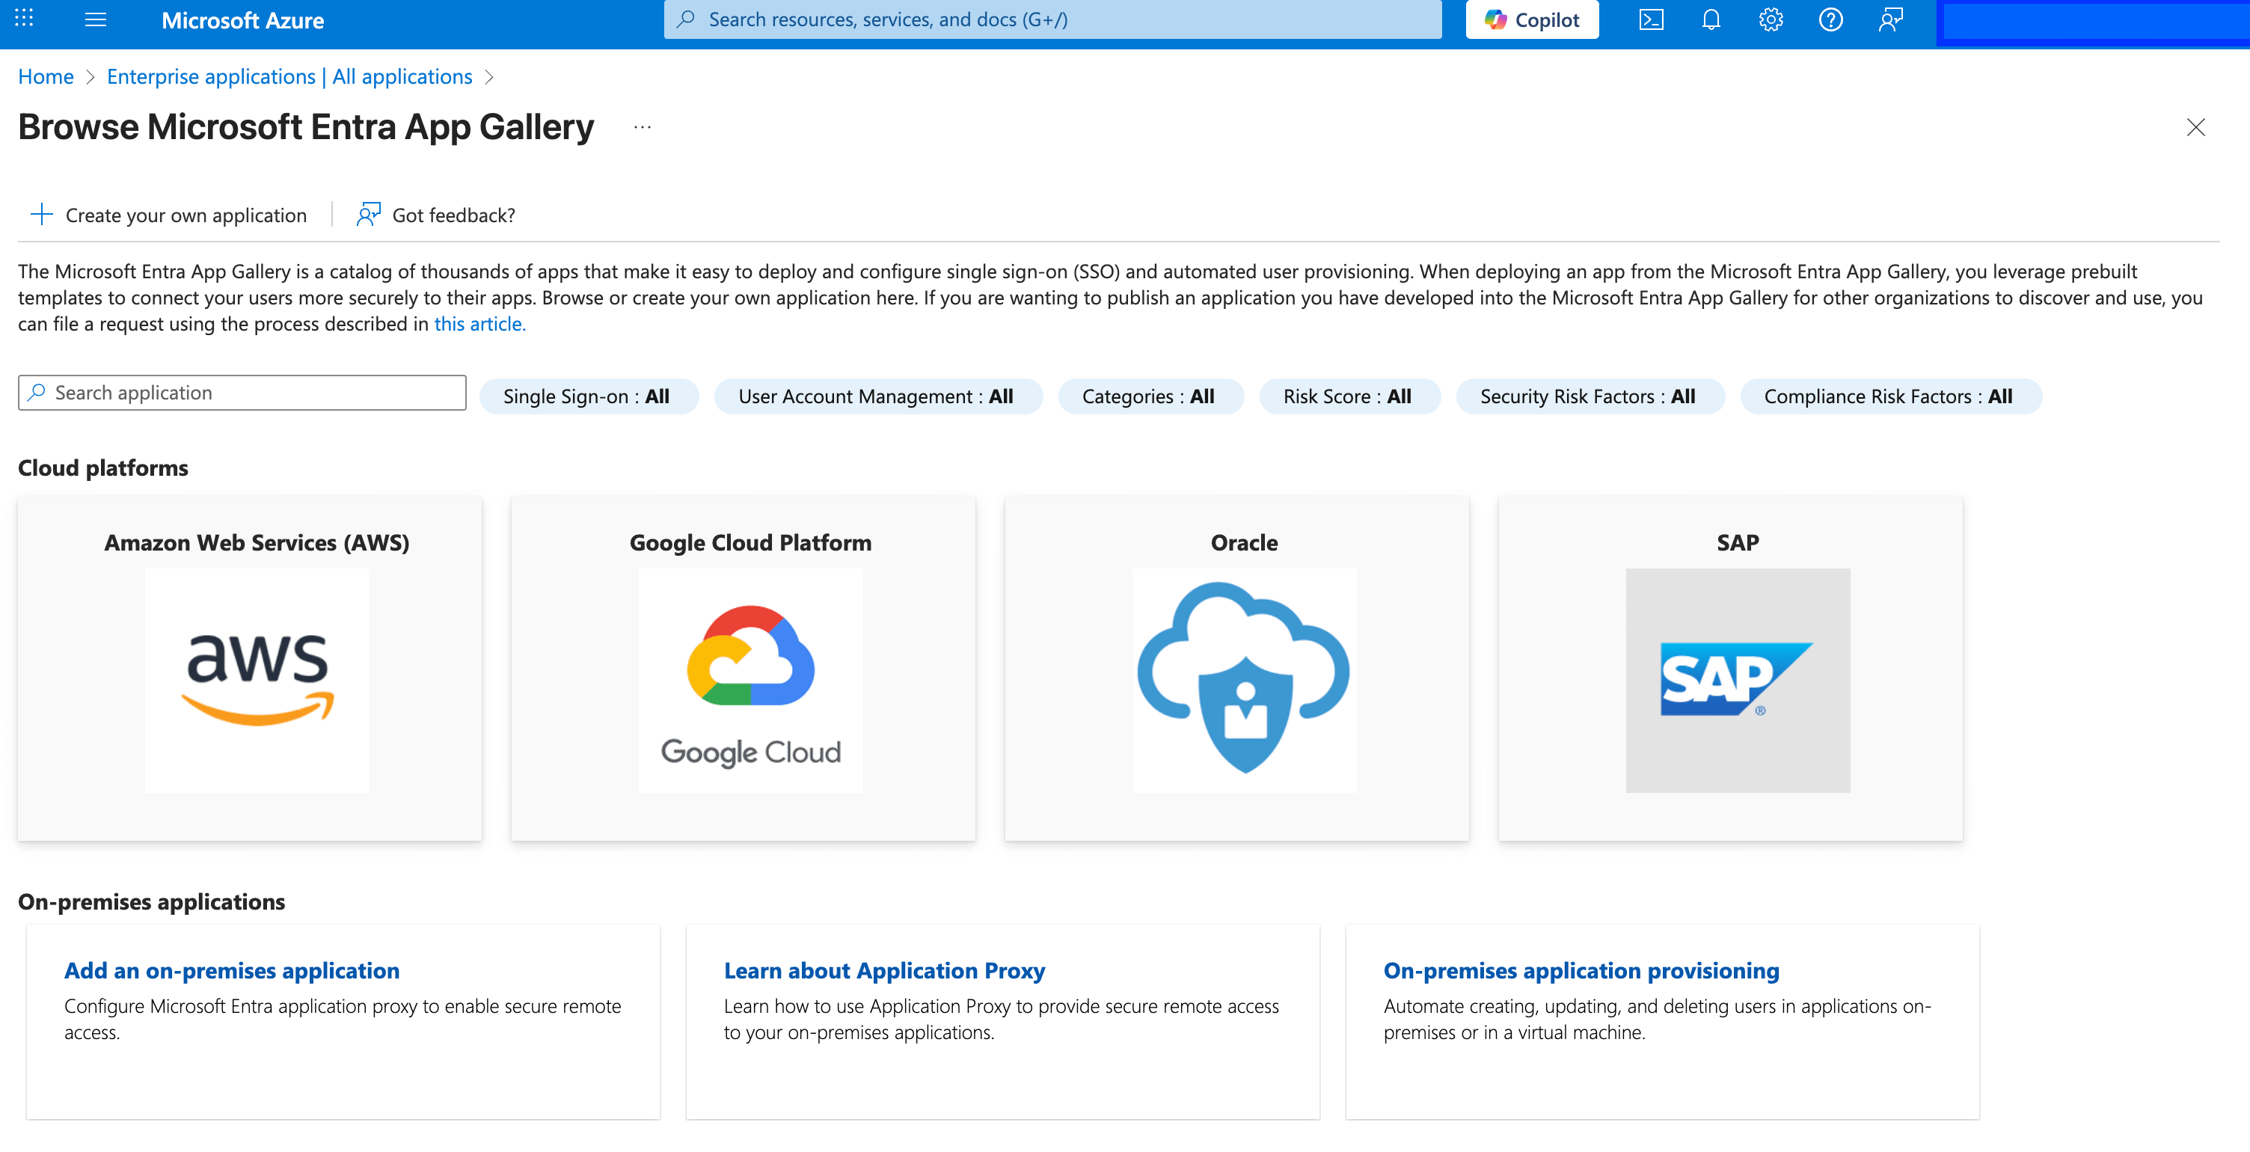
Task: Go to Enterprise applications breadcrumb
Action: (289, 77)
